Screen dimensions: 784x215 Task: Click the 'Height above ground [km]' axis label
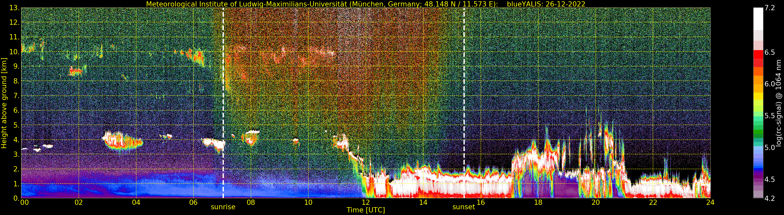(x=4, y=103)
